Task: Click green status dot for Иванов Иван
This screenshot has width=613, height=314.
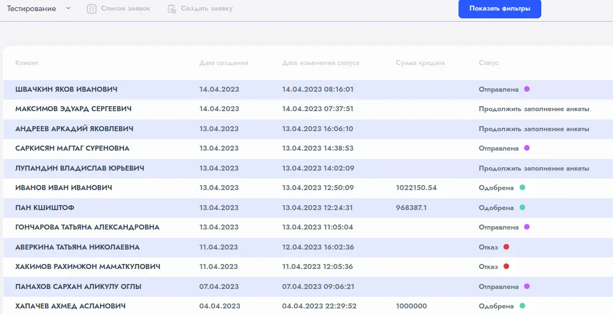Action: (x=522, y=187)
